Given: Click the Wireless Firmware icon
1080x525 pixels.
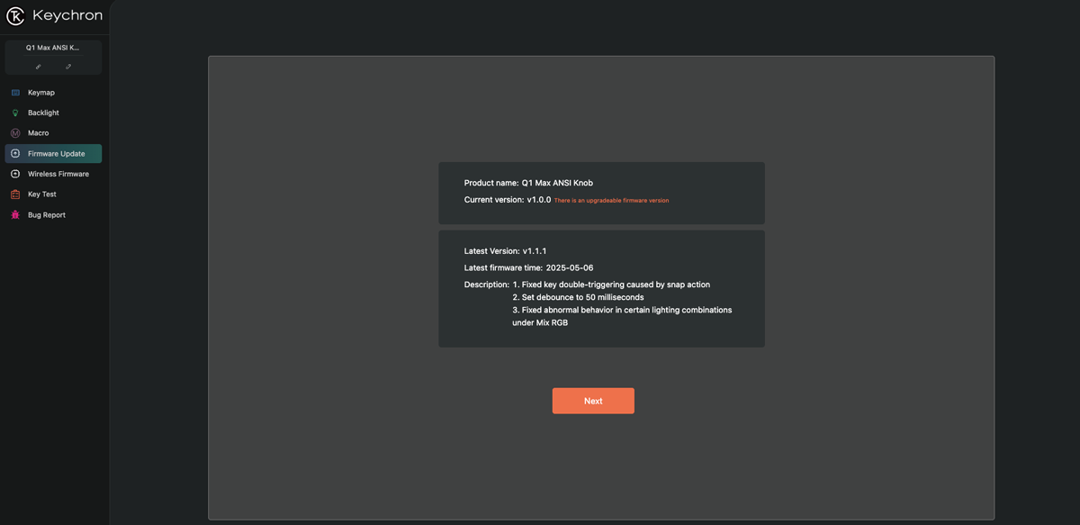Looking at the screenshot, I should (x=15, y=174).
